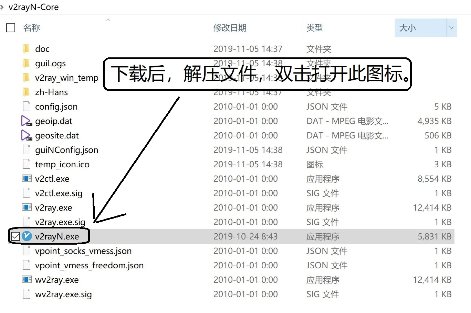Viewport: 471px width, 313px height.
Task: Click the v2ctl.exe.sig file icon
Action: (x=27, y=193)
